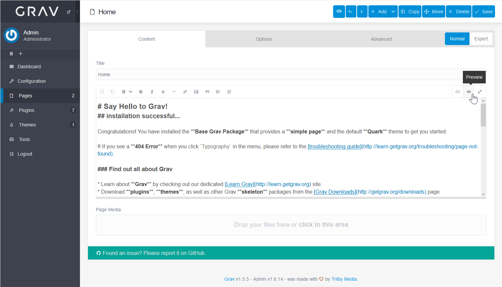
Task: Insert an ordered list in the editor
Action: point(229,92)
